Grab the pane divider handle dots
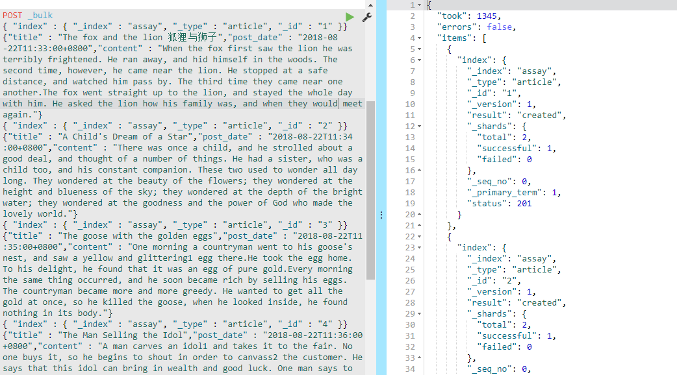 (381, 215)
